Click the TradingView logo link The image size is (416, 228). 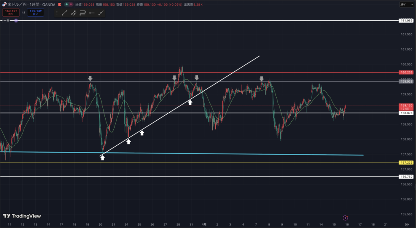22,216
